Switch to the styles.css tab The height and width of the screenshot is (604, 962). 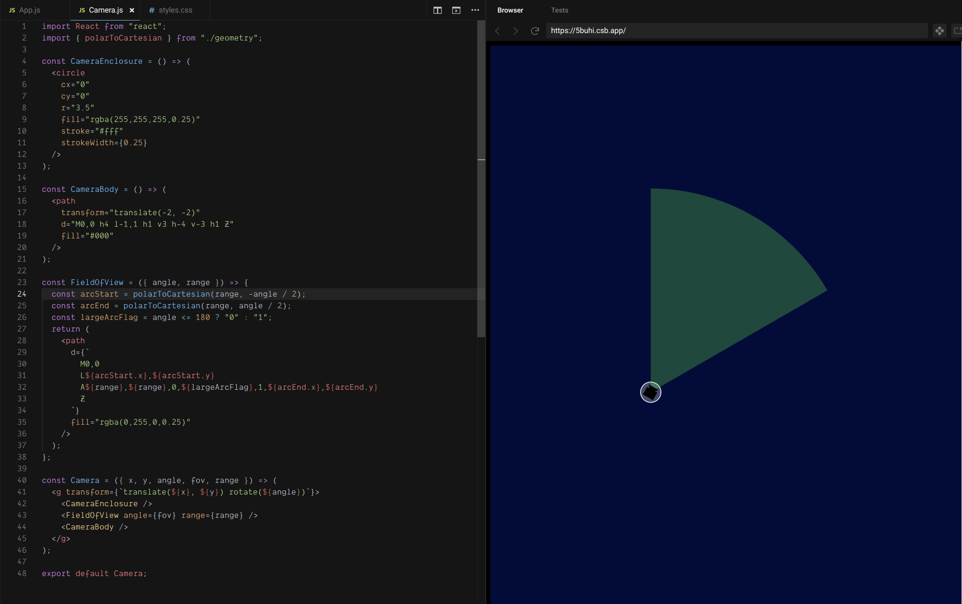[x=175, y=10]
